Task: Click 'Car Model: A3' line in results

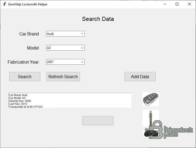Action: 17,98
